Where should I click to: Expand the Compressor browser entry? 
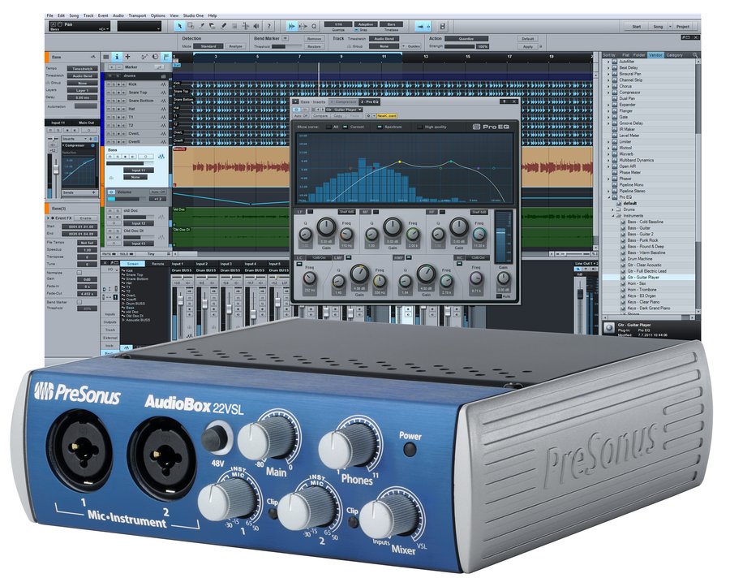tap(608, 93)
